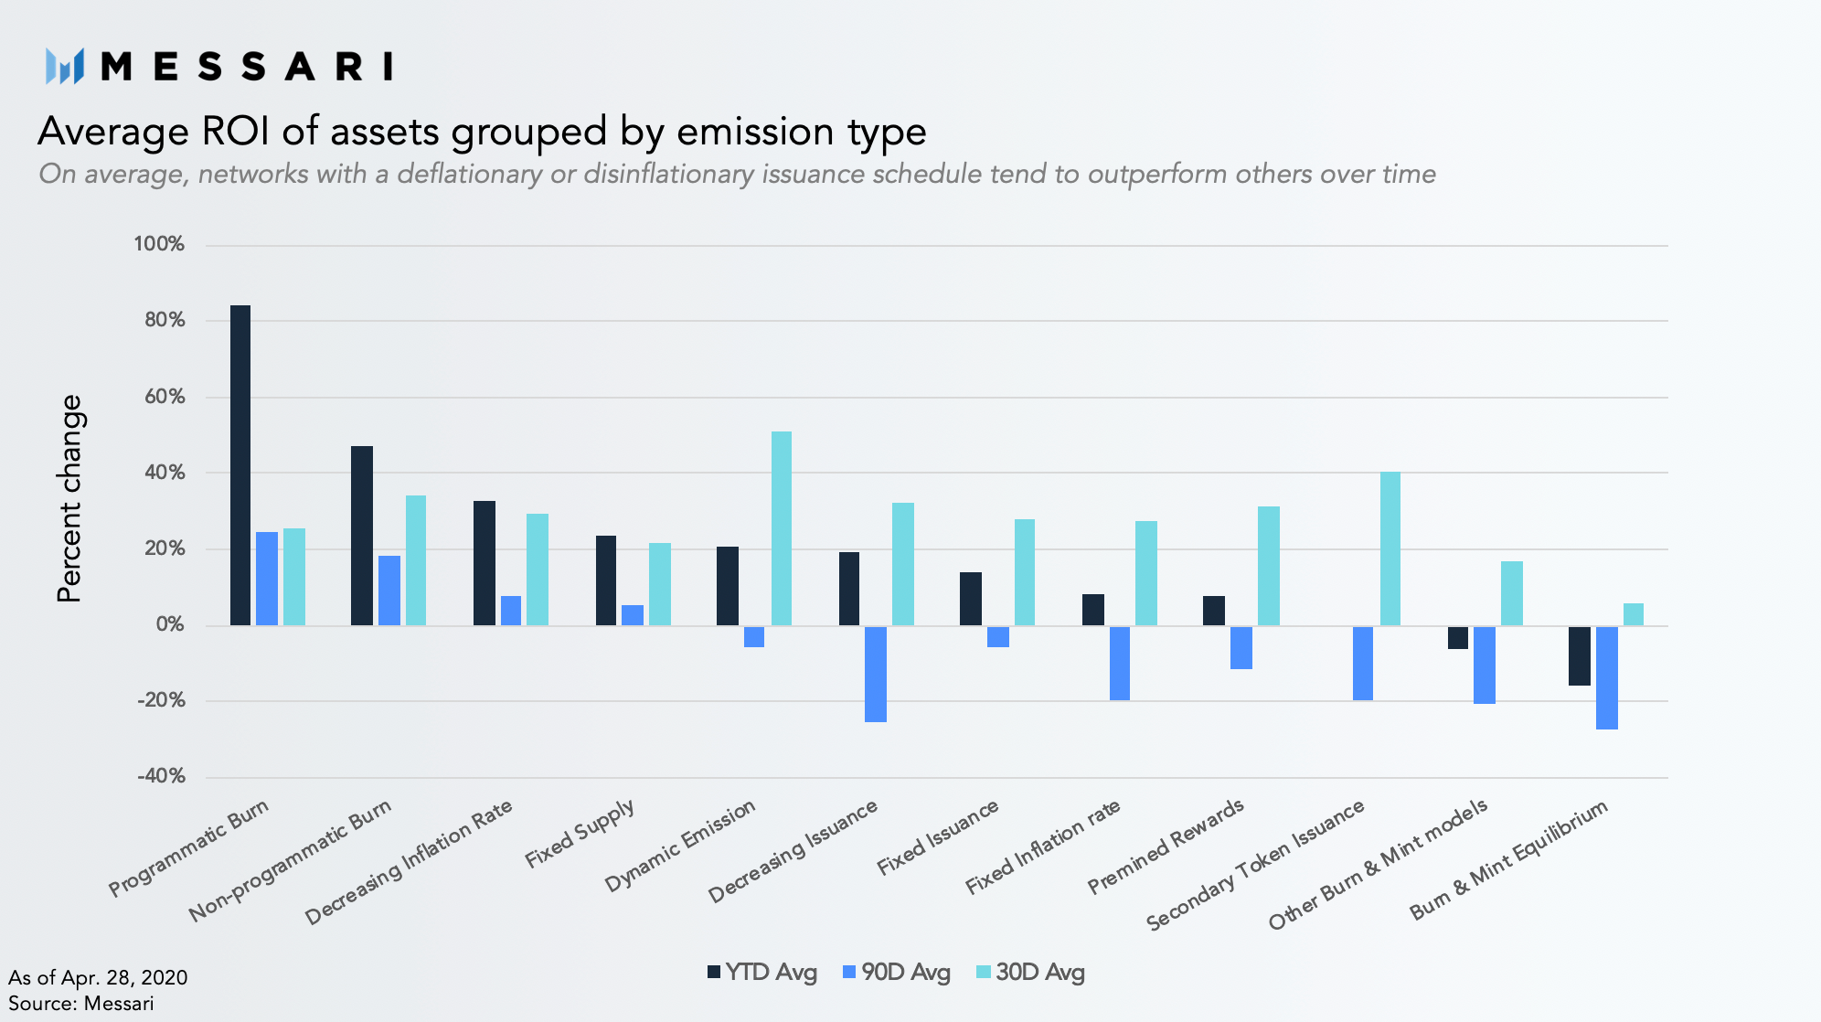The width and height of the screenshot is (1821, 1022).
Task: Click the Decreasing Issuance 90D negative bar
Action: tap(876, 674)
